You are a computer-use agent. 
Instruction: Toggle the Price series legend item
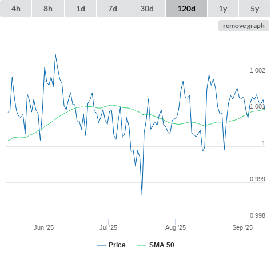click(111, 245)
